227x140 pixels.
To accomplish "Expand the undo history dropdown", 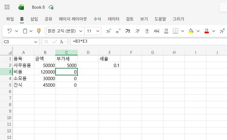I will [17, 31].
